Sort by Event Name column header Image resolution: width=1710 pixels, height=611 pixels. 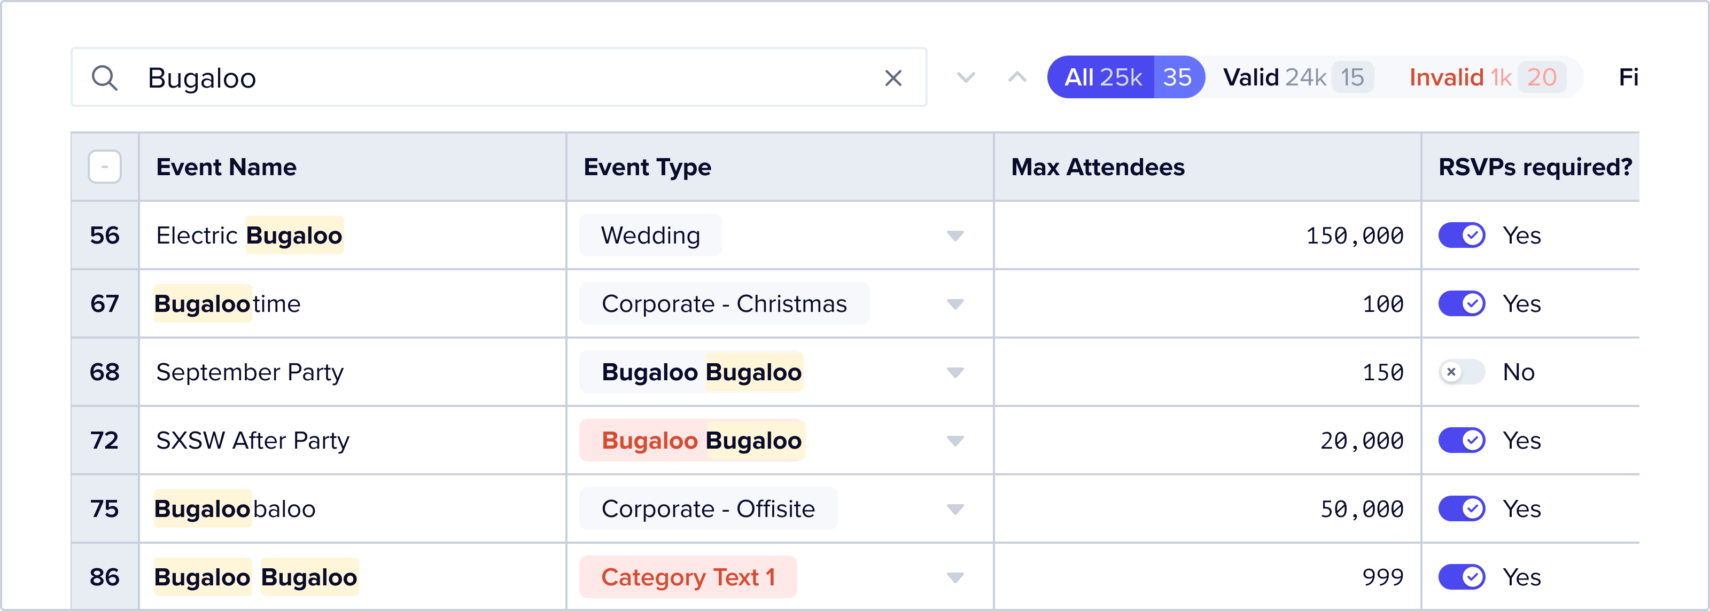[x=227, y=167]
